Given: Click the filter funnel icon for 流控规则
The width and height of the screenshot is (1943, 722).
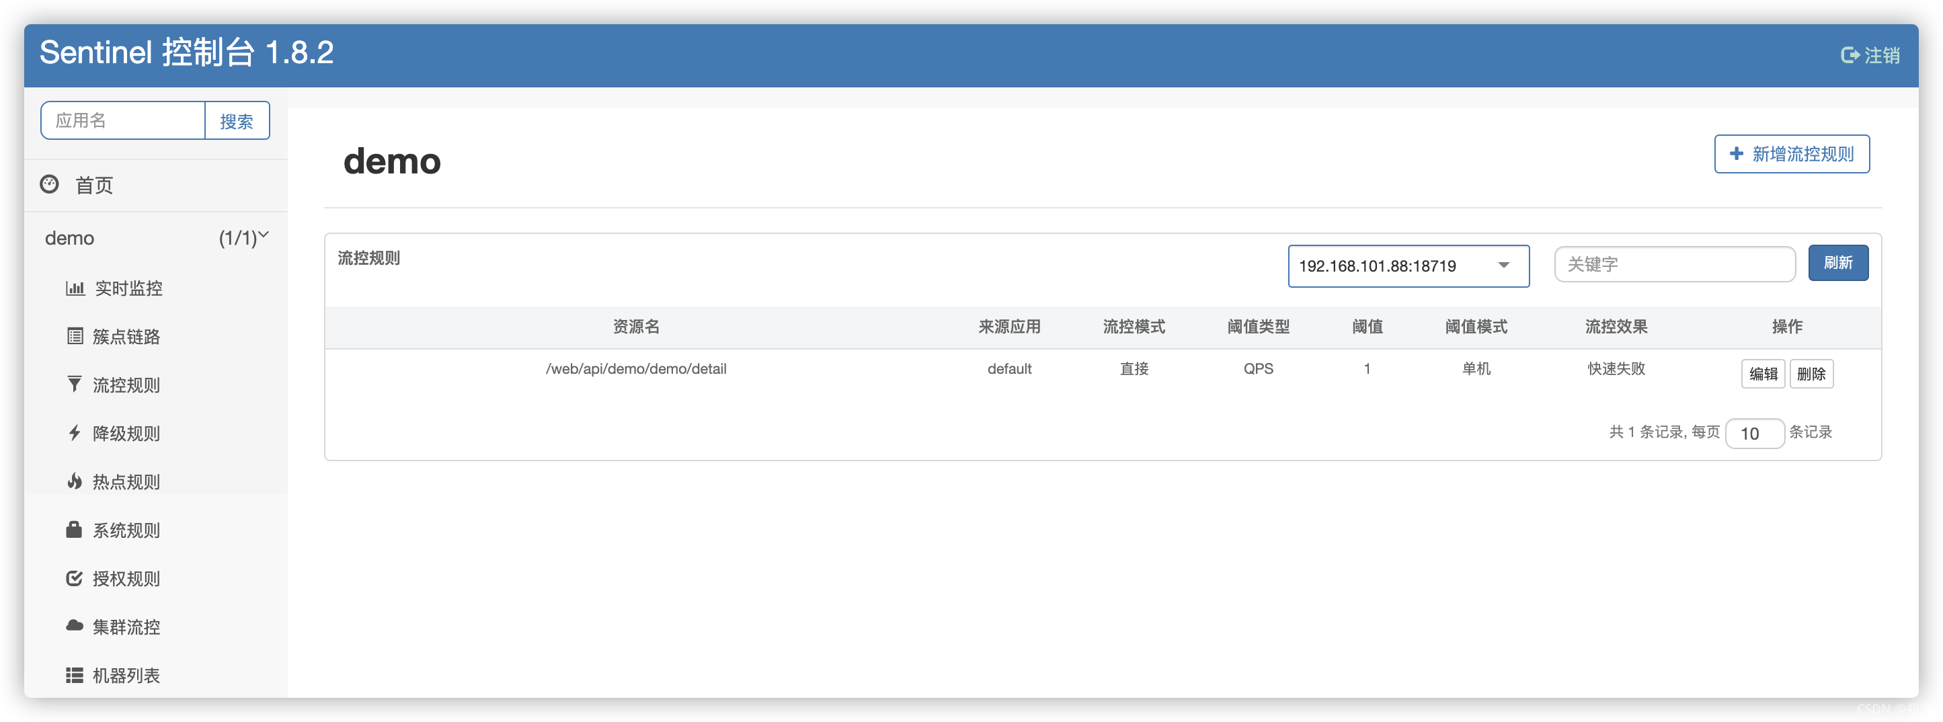Looking at the screenshot, I should pos(75,385).
